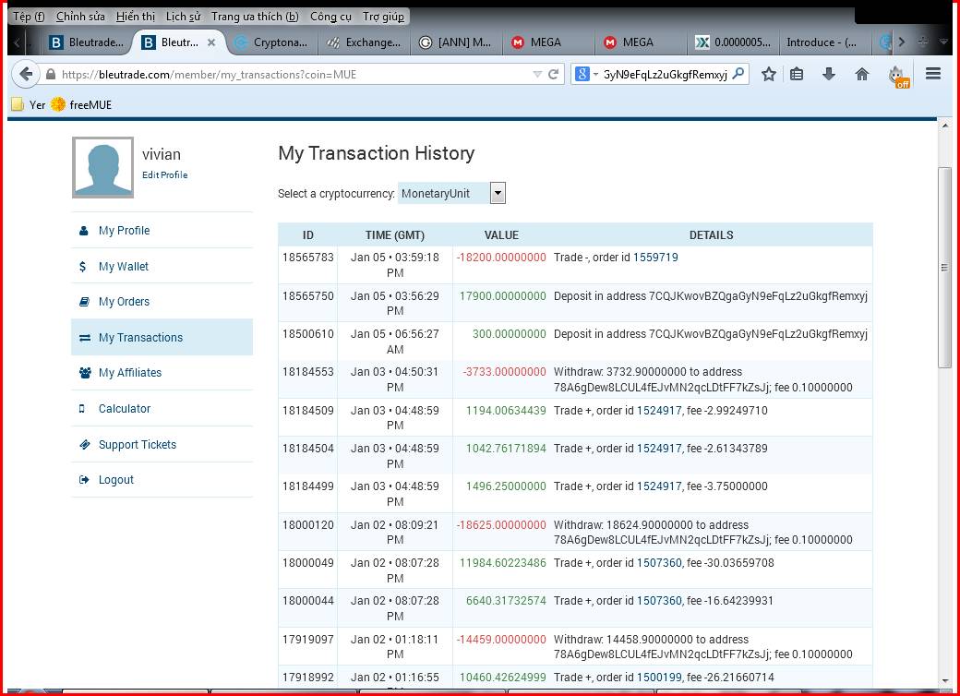Open the Firefox hamburger menu

[x=932, y=75]
